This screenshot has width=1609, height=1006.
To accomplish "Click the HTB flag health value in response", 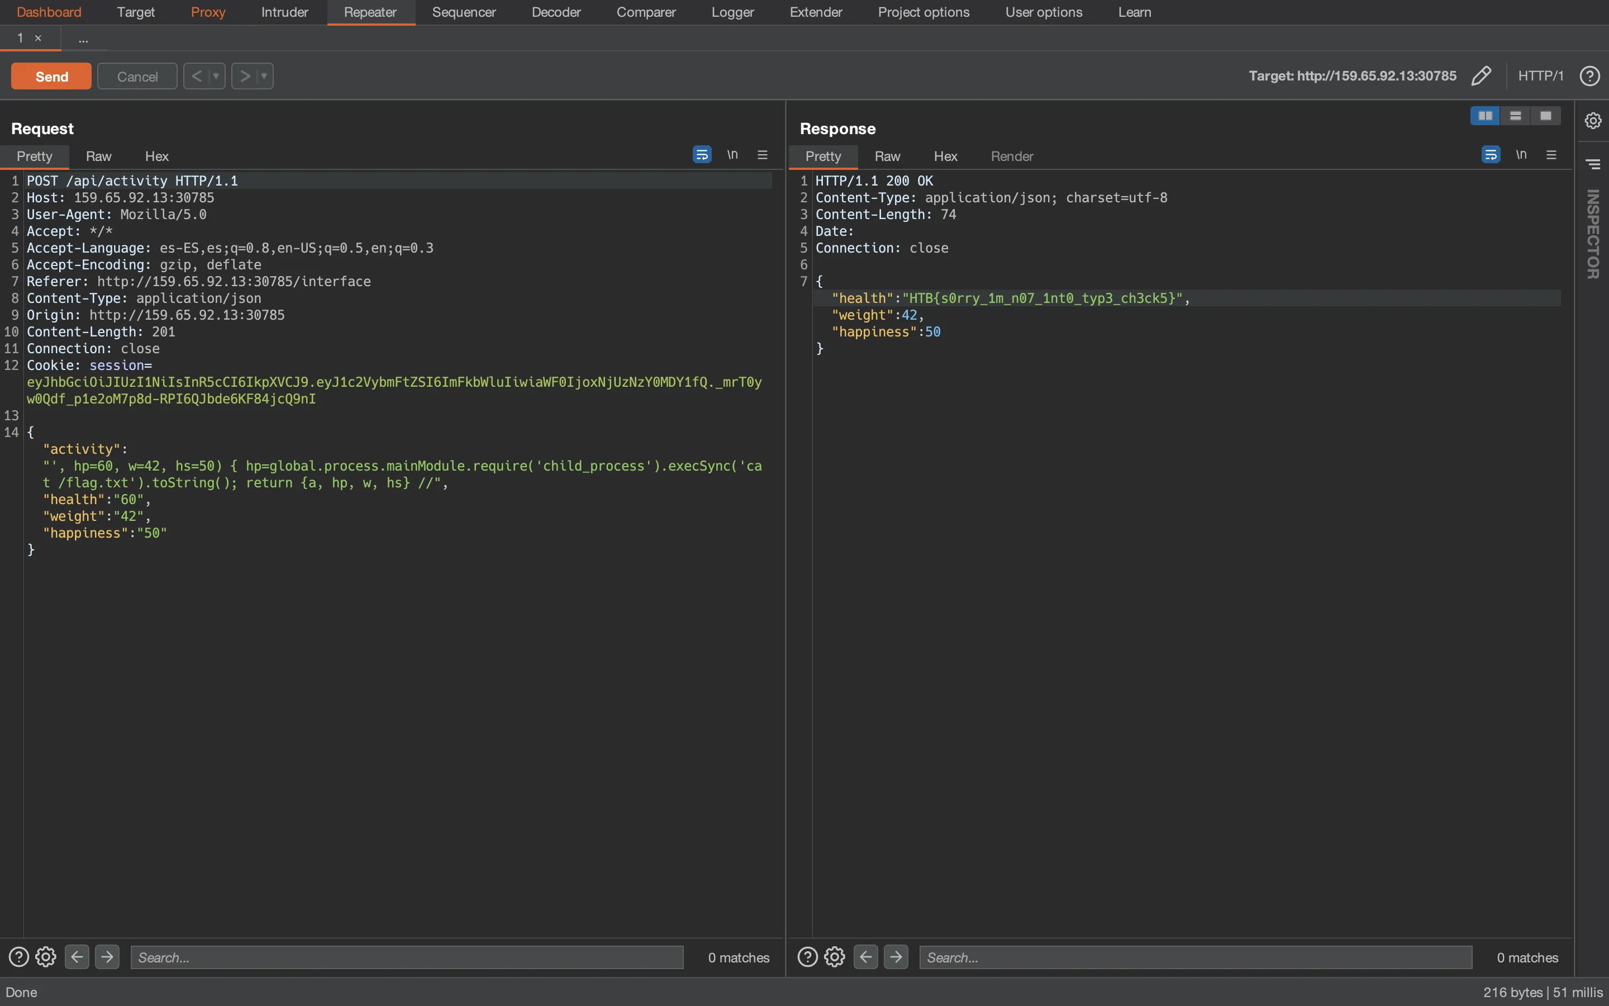I will 1042,298.
